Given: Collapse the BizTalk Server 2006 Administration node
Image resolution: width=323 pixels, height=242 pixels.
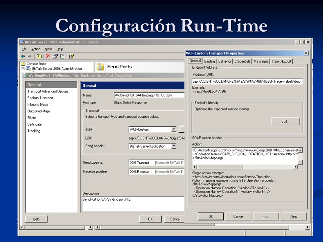Looking at the screenshot, I should coord(23,69).
